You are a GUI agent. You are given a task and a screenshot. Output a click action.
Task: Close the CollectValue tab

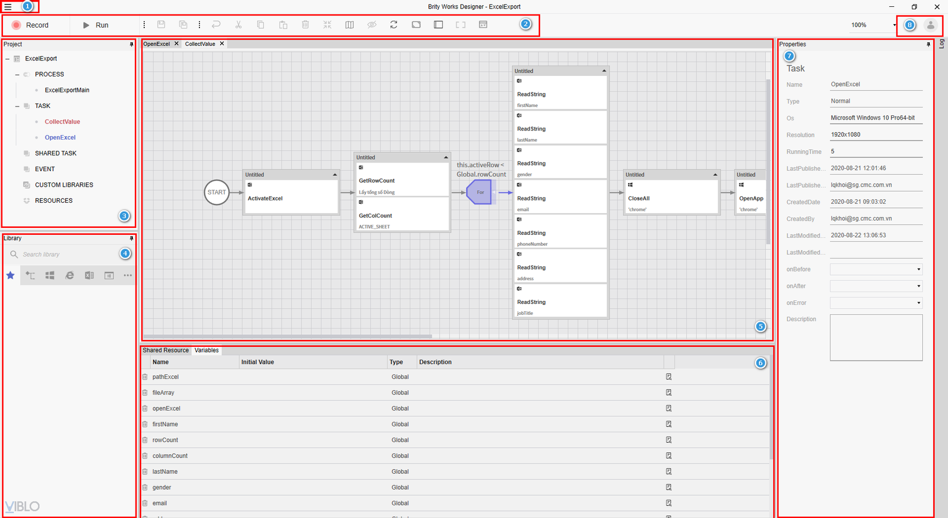222,44
